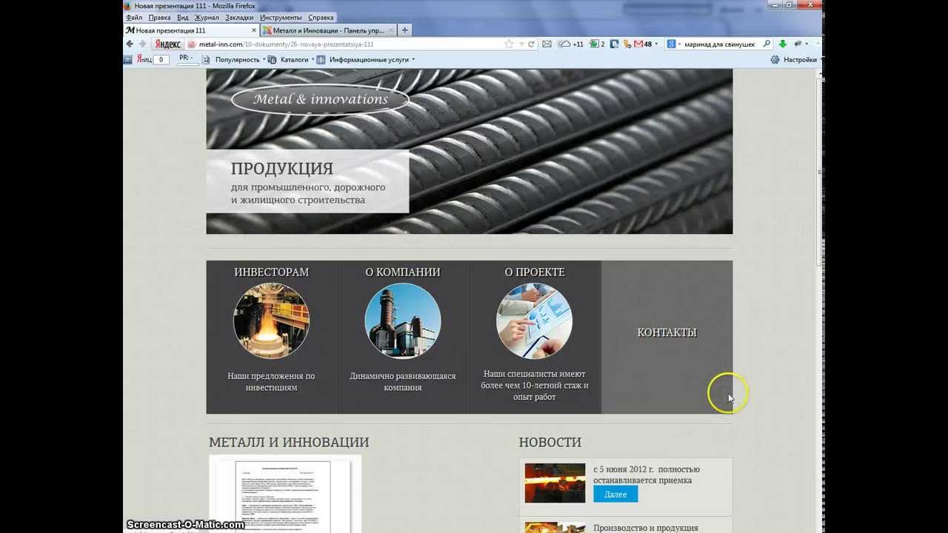Click the charts image under О ПРОЕКТЕ

(x=534, y=321)
